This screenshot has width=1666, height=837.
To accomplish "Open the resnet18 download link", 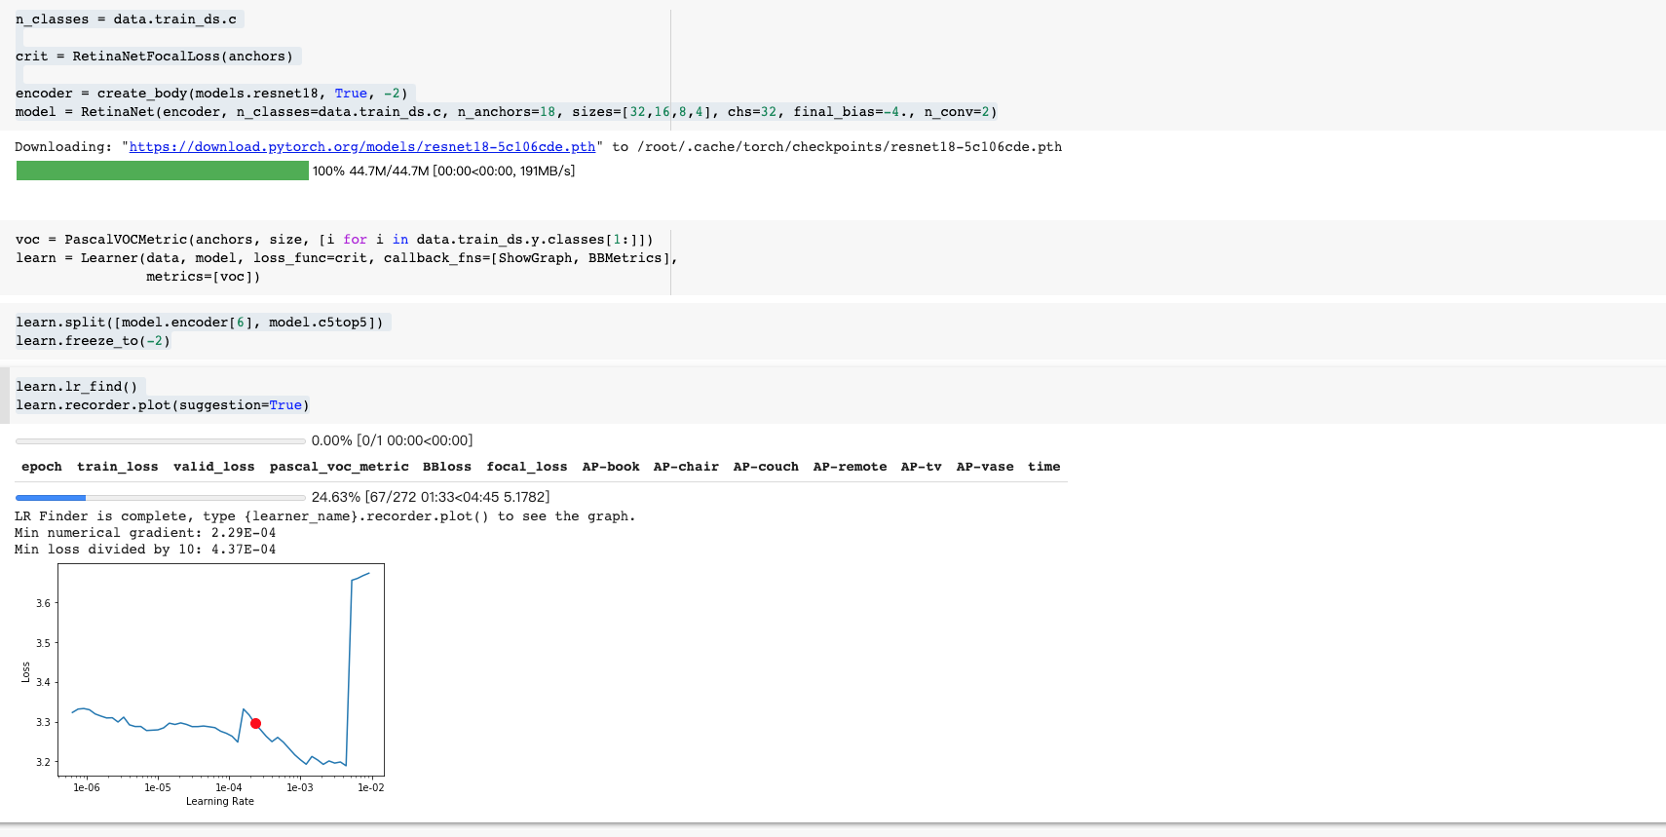I will 362,147.
